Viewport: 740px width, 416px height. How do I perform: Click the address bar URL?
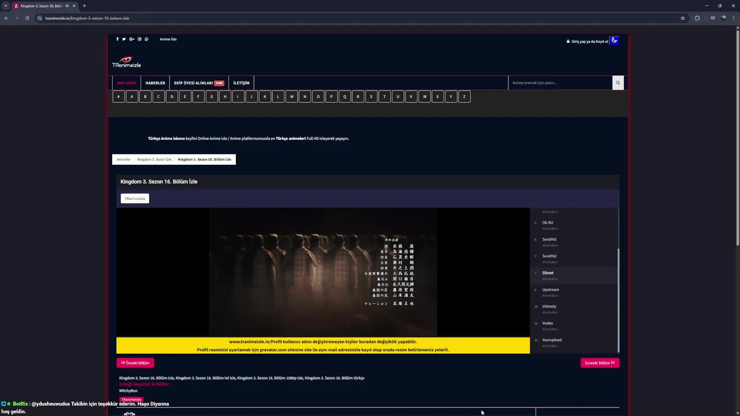[x=87, y=18]
